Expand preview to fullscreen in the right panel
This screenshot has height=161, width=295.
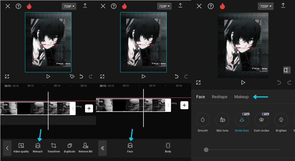point(198,82)
